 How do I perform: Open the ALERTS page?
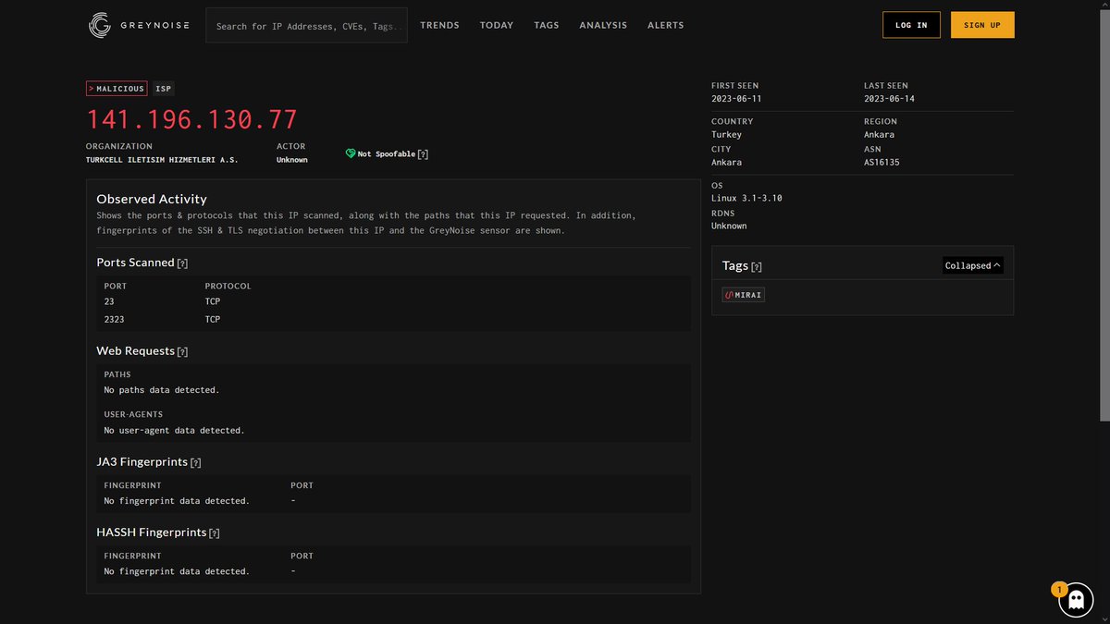coord(666,25)
